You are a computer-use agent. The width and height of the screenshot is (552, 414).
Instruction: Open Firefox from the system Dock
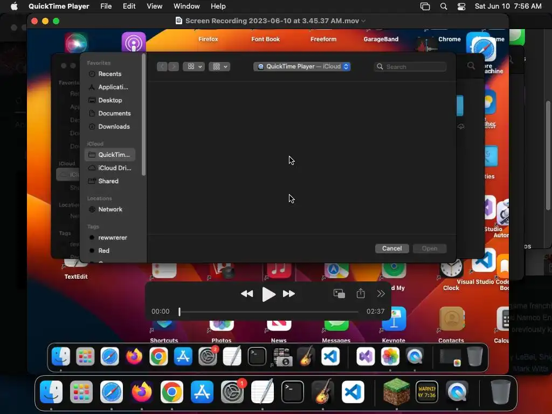(x=142, y=392)
